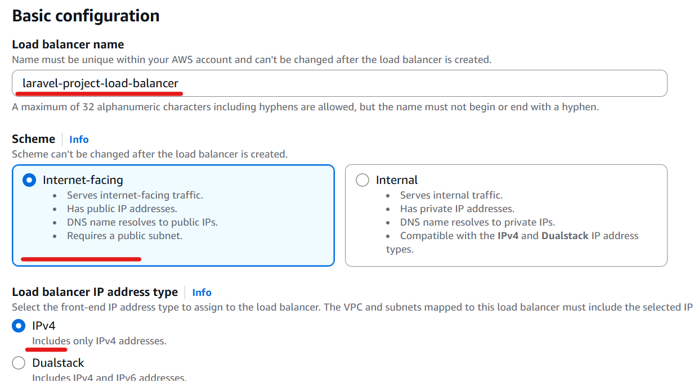Open Info link beside Load balancer IP address type

point(202,293)
